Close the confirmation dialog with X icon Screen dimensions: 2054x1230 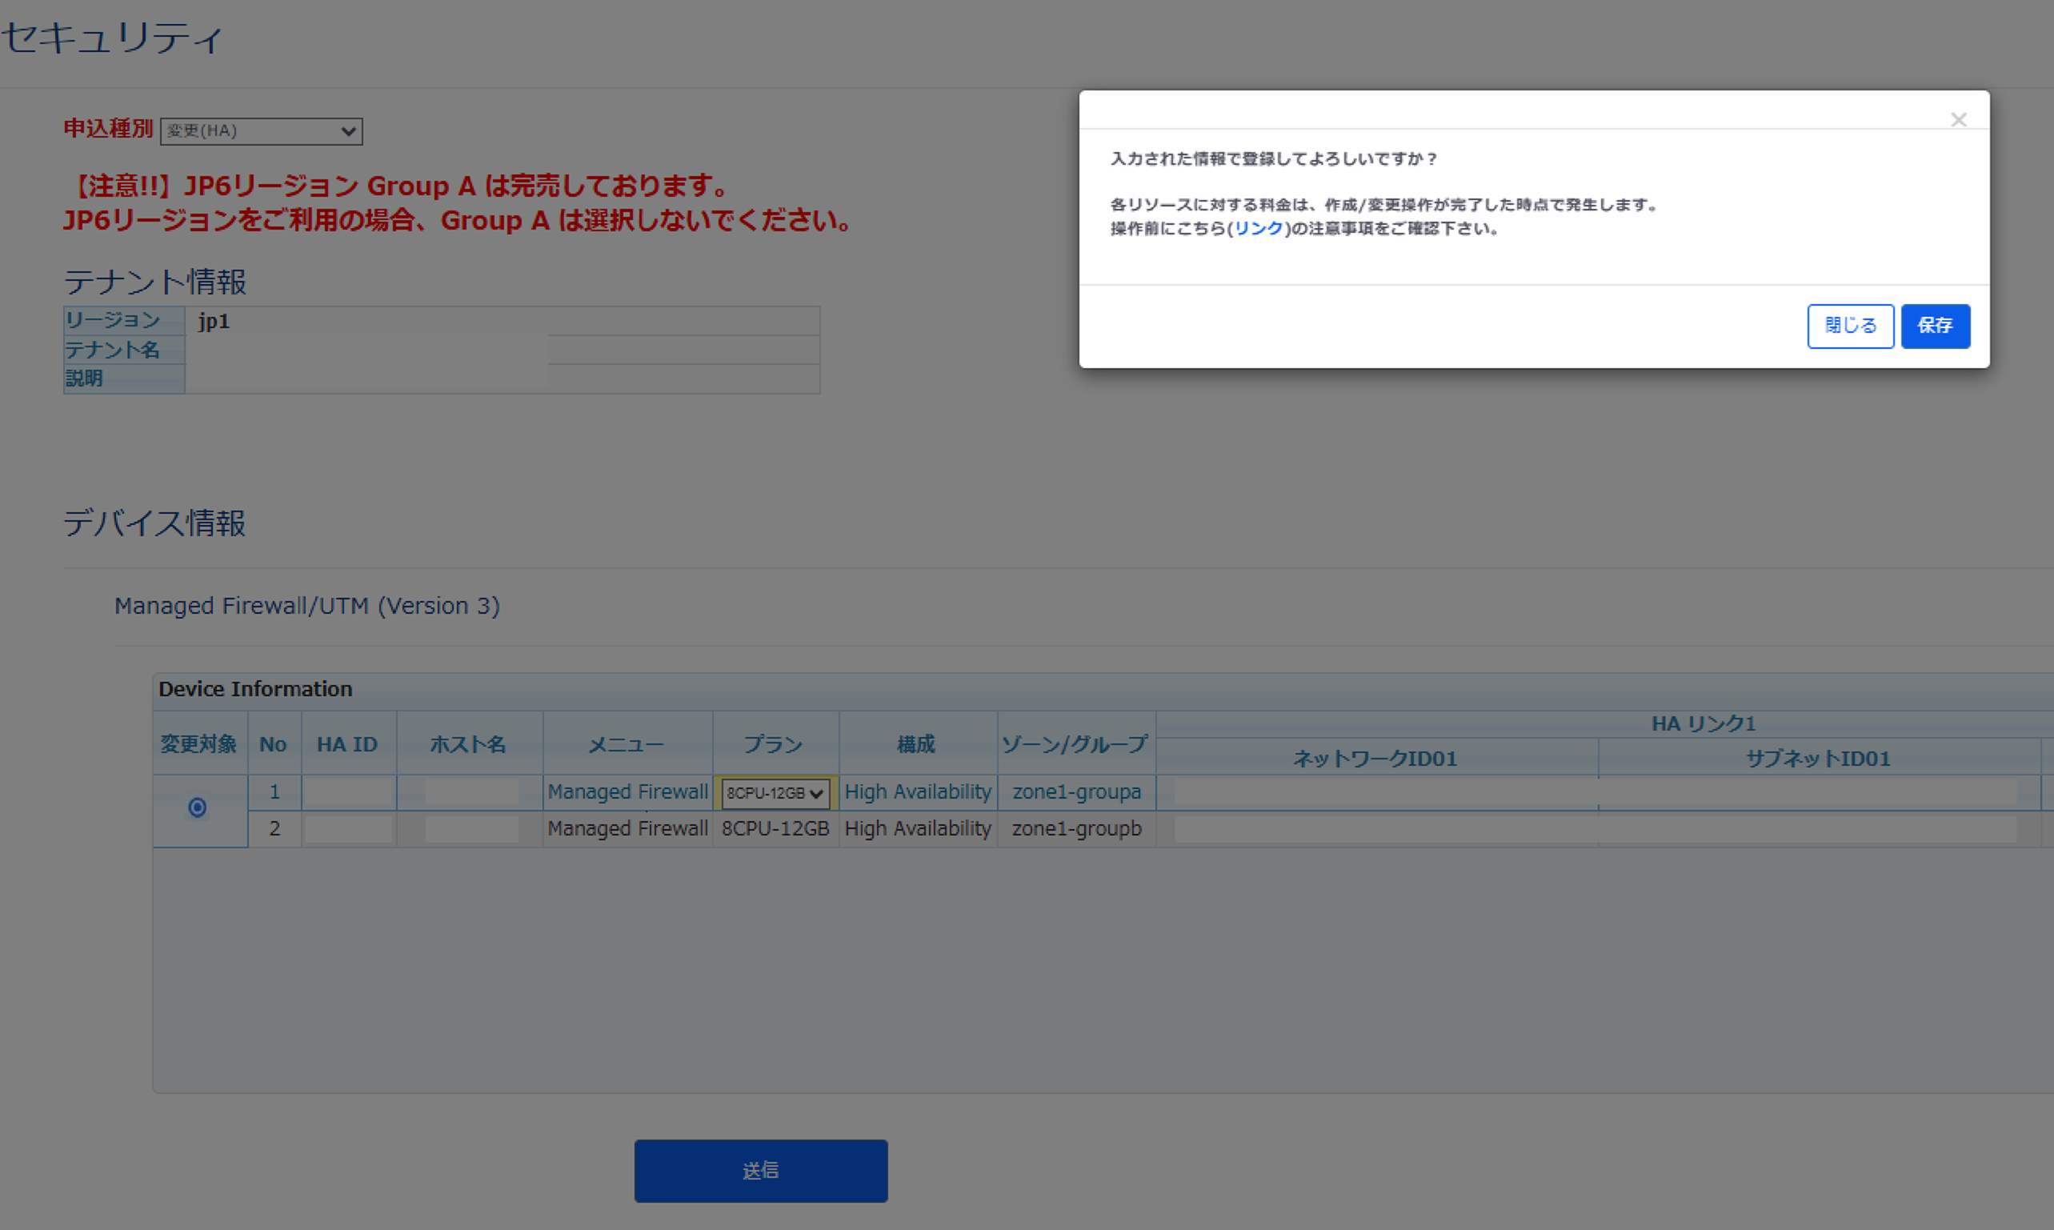click(1958, 120)
